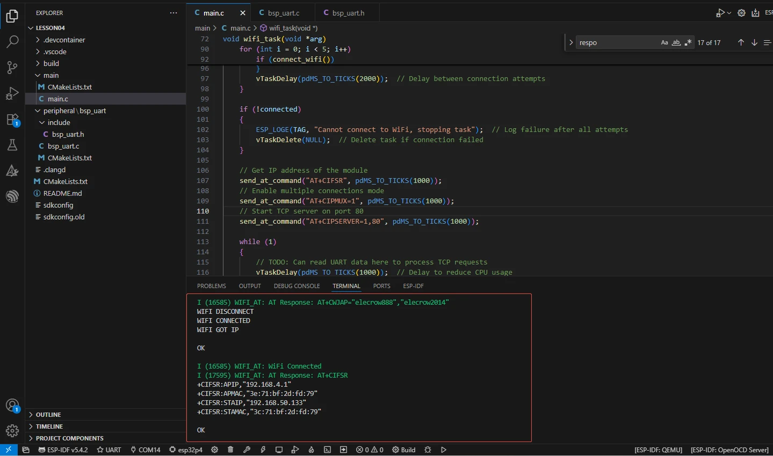Image resolution: width=773 pixels, height=456 pixels.
Task: Open Source Control view
Action: (12, 68)
